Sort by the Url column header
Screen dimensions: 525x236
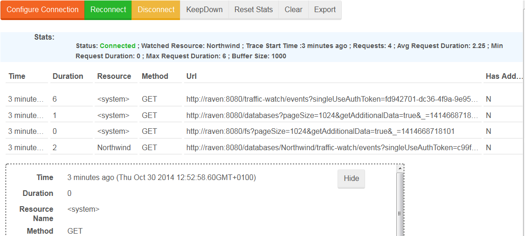pyautogui.click(x=192, y=76)
